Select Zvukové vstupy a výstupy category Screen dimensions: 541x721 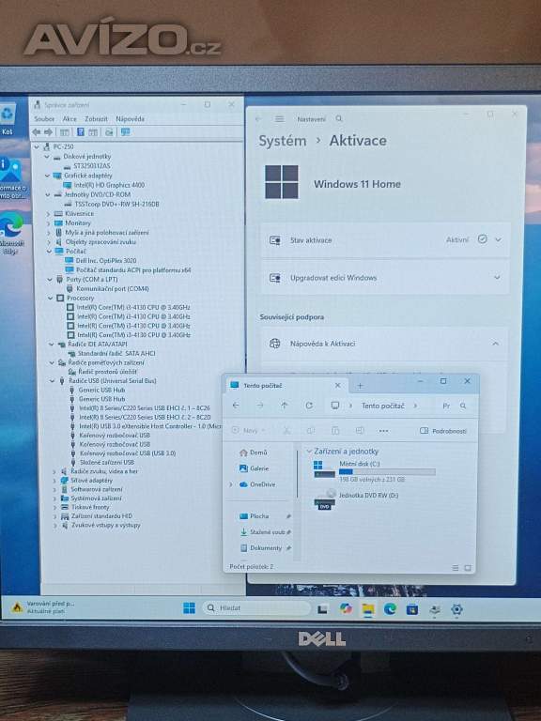click(x=106, y=525)
